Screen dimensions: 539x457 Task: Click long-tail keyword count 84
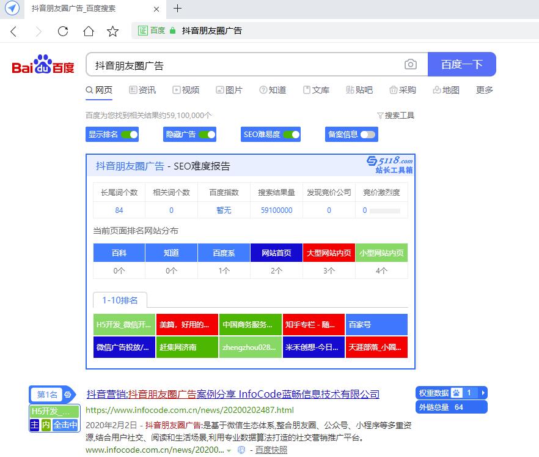coord(119,210)
